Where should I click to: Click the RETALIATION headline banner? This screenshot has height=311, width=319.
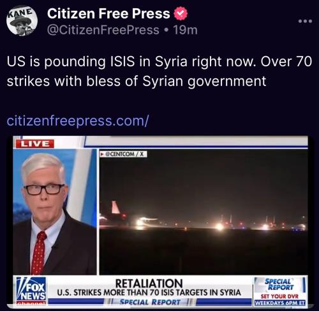click(149, 284)
